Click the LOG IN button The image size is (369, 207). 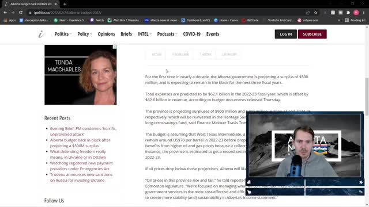click(x=286, y=34)
